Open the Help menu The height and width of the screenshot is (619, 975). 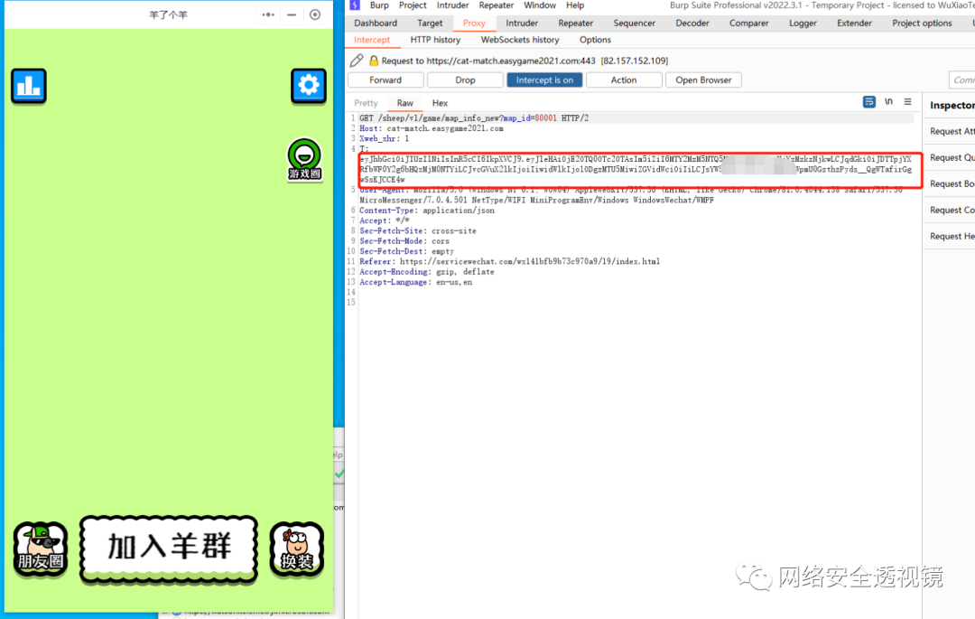point(575,5)
